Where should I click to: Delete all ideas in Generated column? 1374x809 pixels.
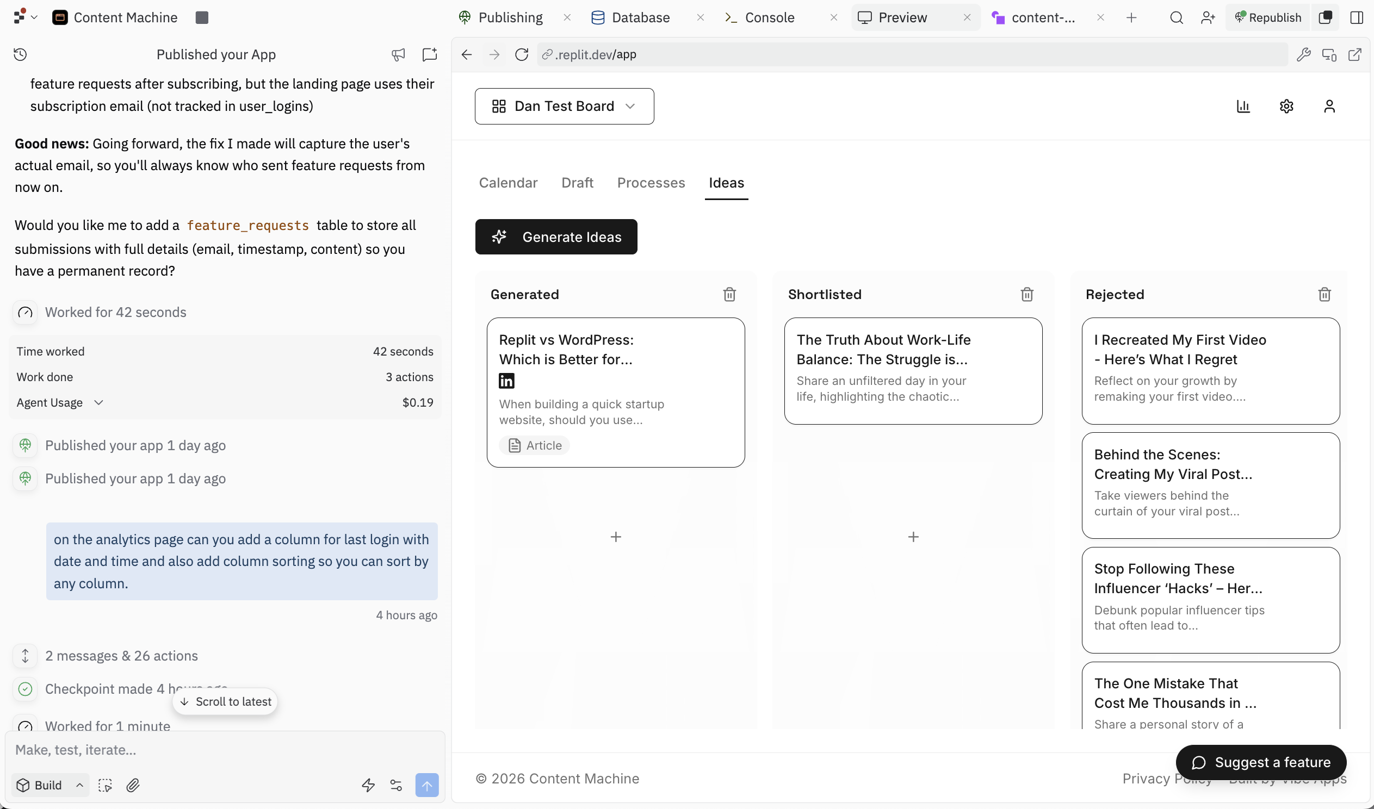pos(729,294)
